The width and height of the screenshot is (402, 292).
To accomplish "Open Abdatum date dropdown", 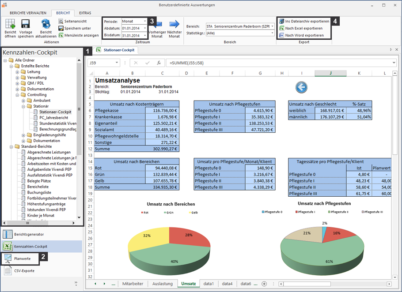I will (x=145, y=28).
